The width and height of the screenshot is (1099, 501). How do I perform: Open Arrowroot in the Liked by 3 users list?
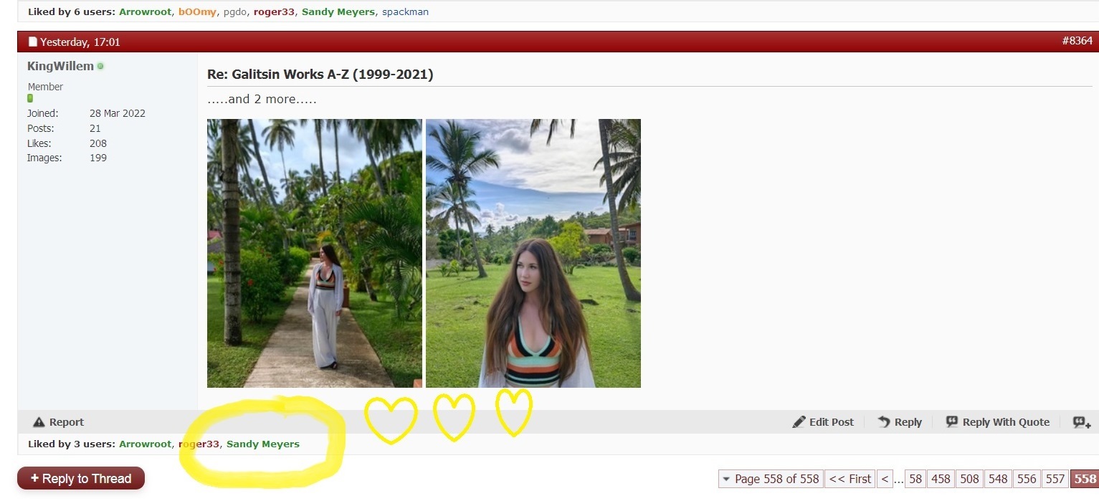pyautogui.click(x=146, y=444)
